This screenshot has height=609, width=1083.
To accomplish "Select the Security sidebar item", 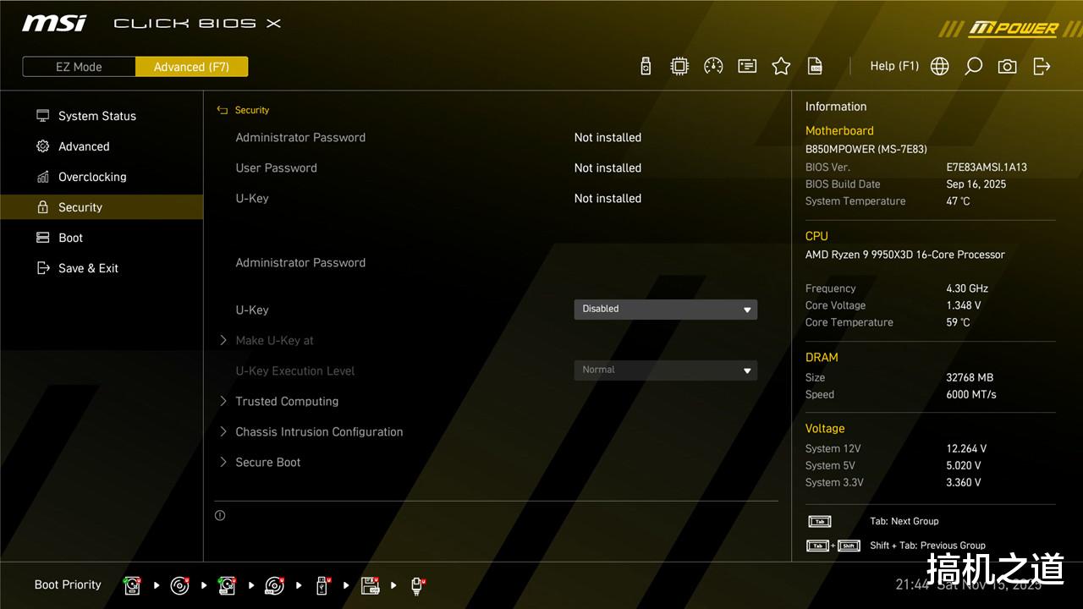I will tap(102, 207).
